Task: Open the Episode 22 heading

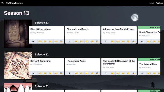Action: click(42, 54)
